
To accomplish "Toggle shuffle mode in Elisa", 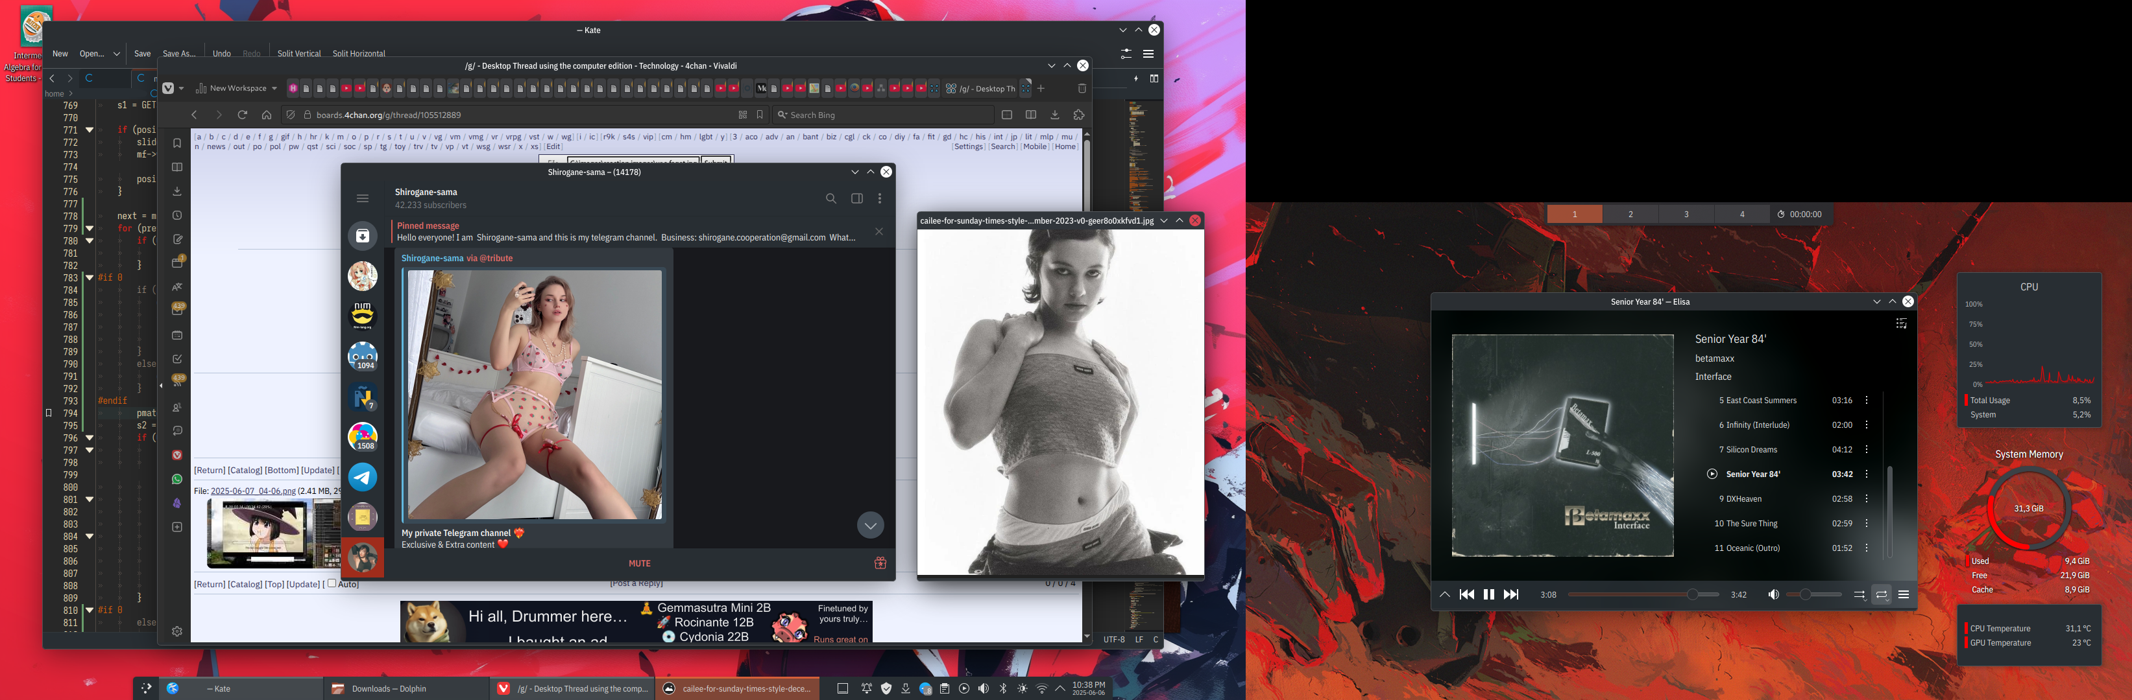I will coord(1859,594).
